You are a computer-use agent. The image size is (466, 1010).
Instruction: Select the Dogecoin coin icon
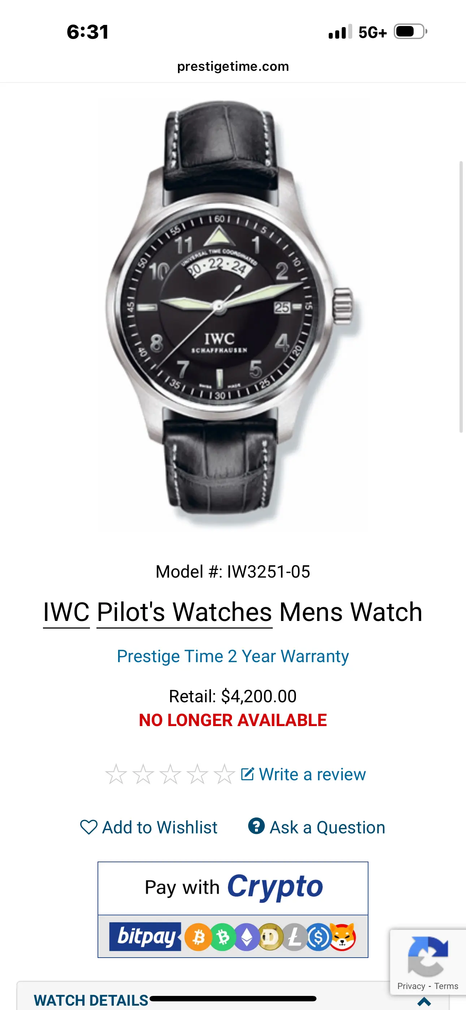(x=270, y=937)
